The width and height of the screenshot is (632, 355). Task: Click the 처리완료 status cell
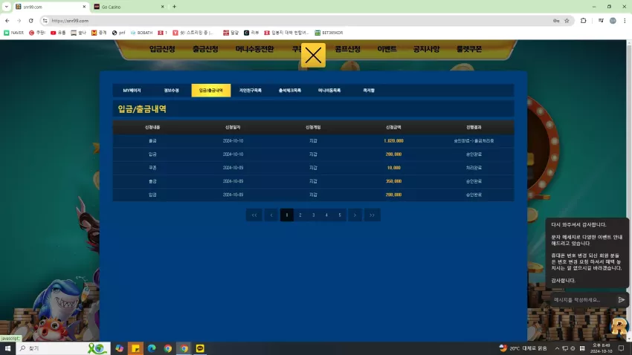474,168
